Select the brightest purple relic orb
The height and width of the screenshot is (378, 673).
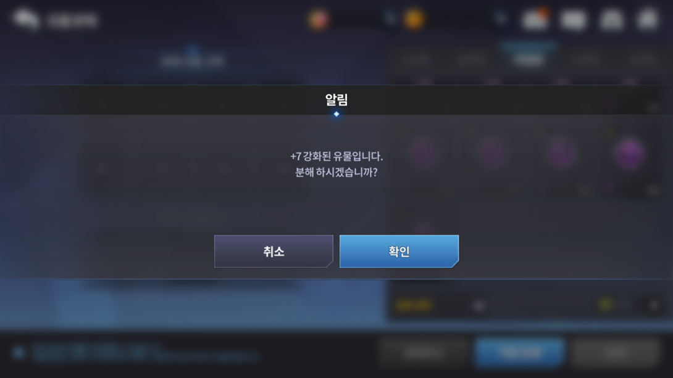(x=629, y=153)
